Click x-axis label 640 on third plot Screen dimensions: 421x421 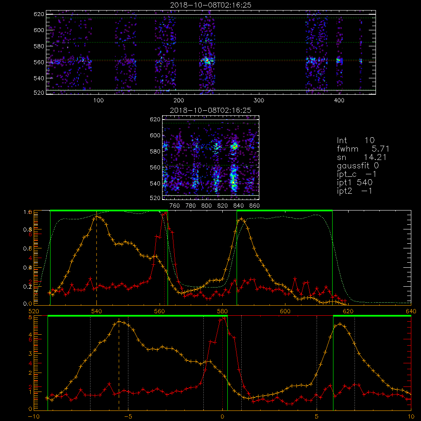(x=411, y=311)
